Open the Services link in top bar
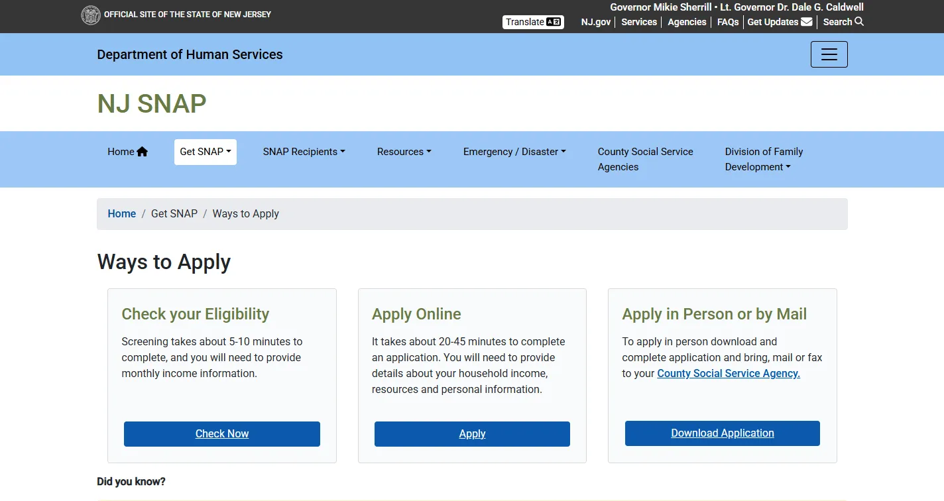 point(639,22)
